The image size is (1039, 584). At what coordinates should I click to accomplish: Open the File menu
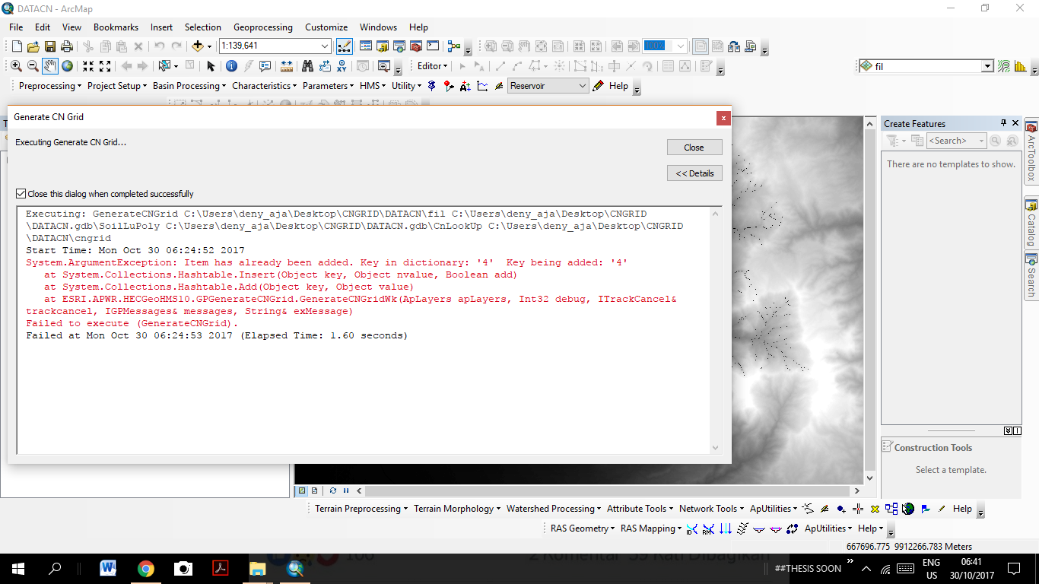click(x=16, y=27)
